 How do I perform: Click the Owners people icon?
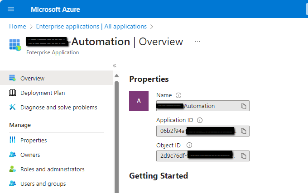pos(12,155)
